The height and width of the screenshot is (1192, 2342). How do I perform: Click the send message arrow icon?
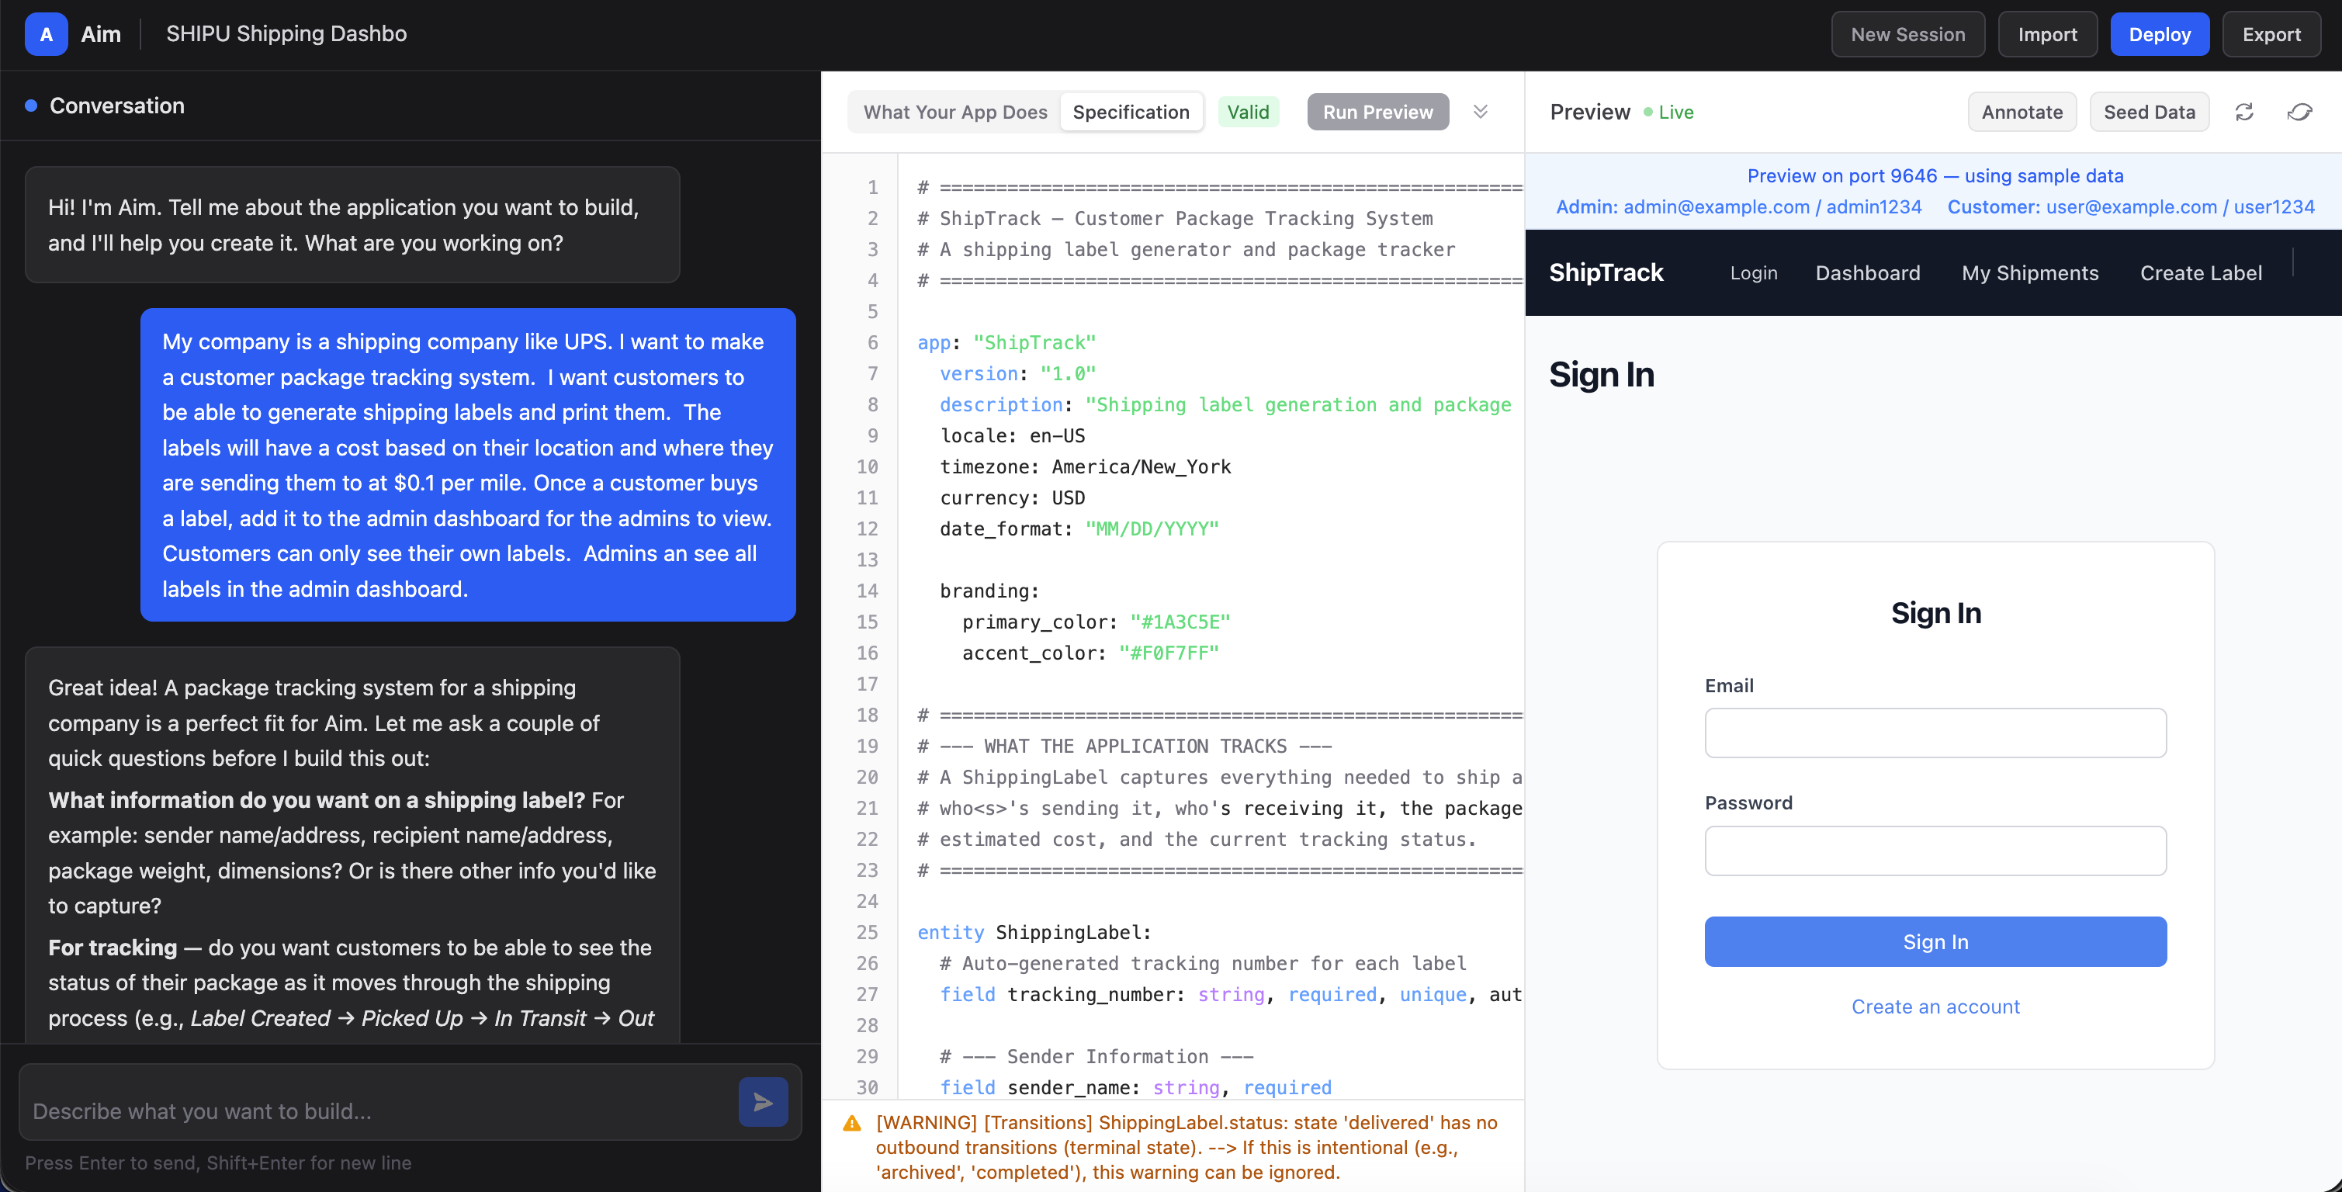pos(763,1102)
